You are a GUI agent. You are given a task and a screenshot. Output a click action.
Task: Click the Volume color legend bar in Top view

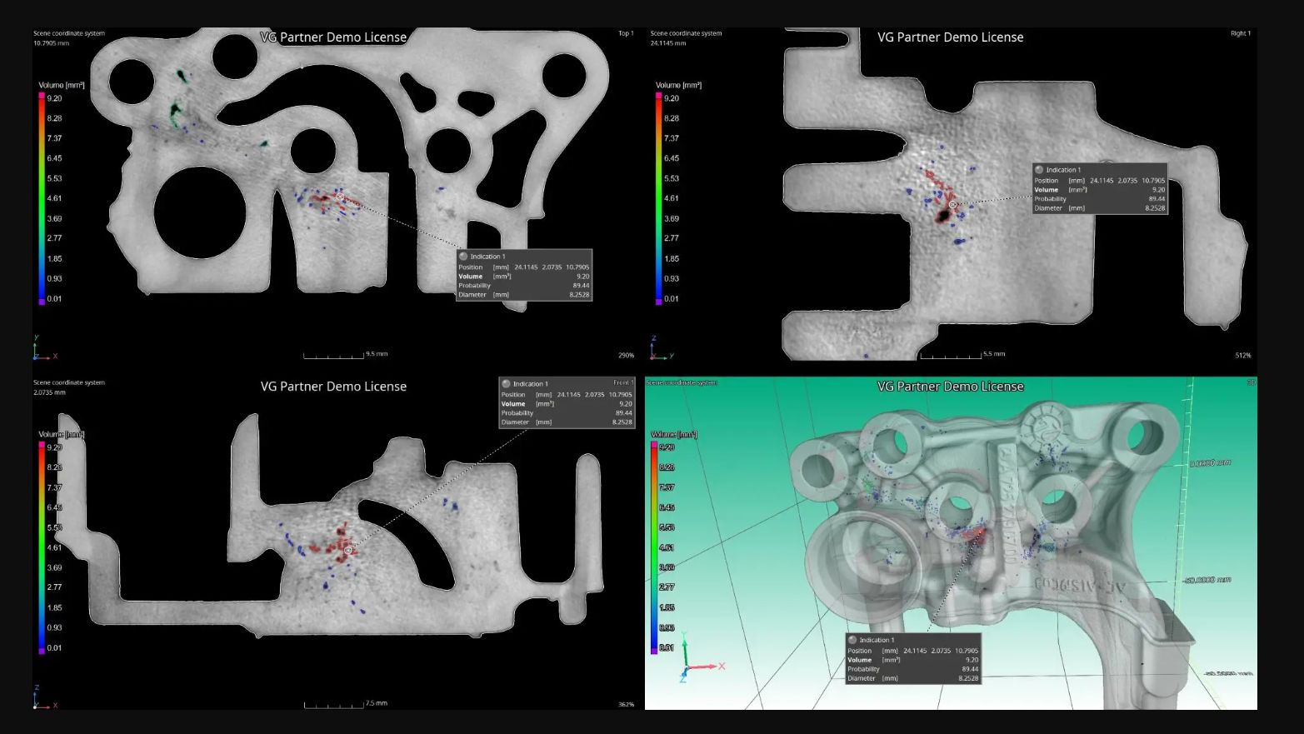tap(42, 198)
